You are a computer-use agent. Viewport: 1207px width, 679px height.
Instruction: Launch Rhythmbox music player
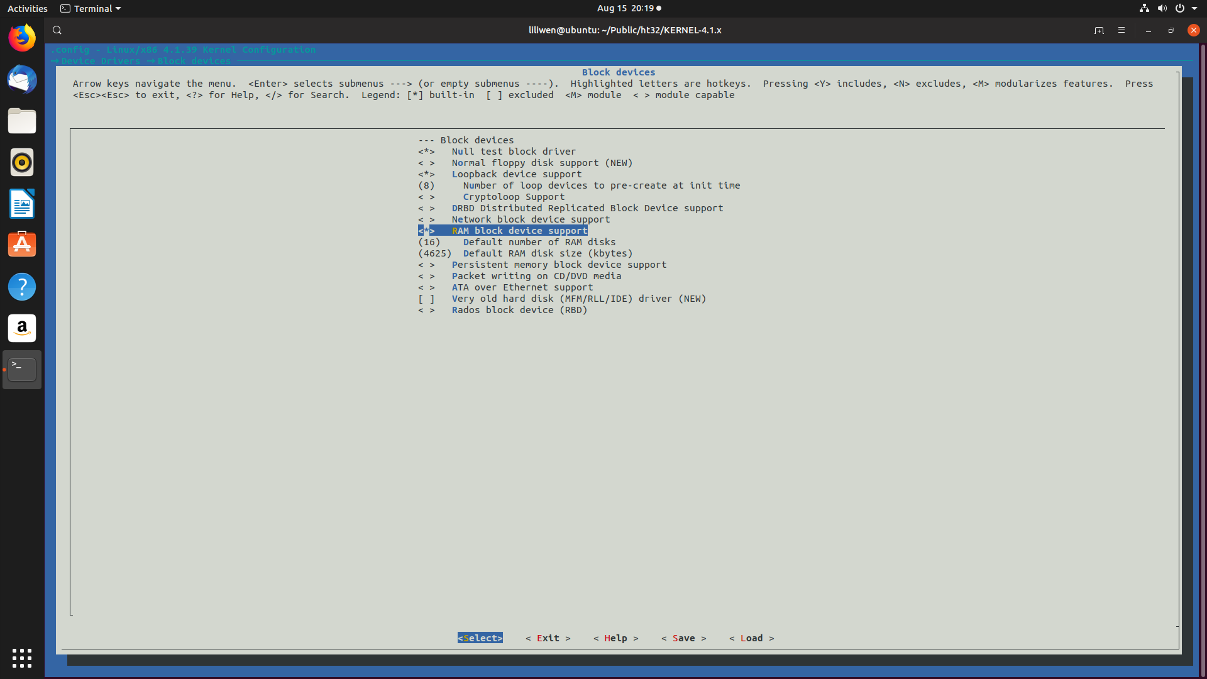tap(22, 162)
